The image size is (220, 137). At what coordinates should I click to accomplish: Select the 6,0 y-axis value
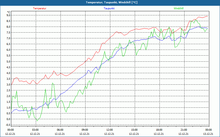[9, 50]
